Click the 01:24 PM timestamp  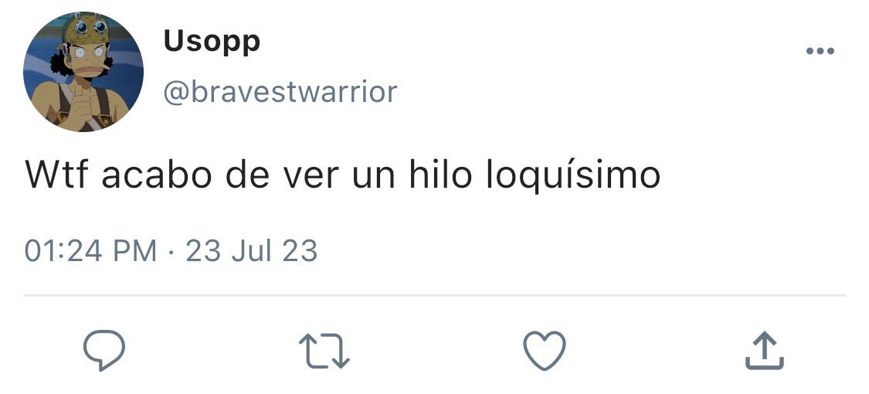pyautogui.click(x=91, y=251)
